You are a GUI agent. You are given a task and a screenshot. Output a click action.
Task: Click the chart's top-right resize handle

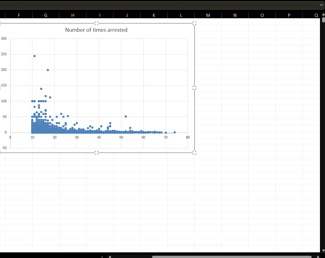(195, 23)
